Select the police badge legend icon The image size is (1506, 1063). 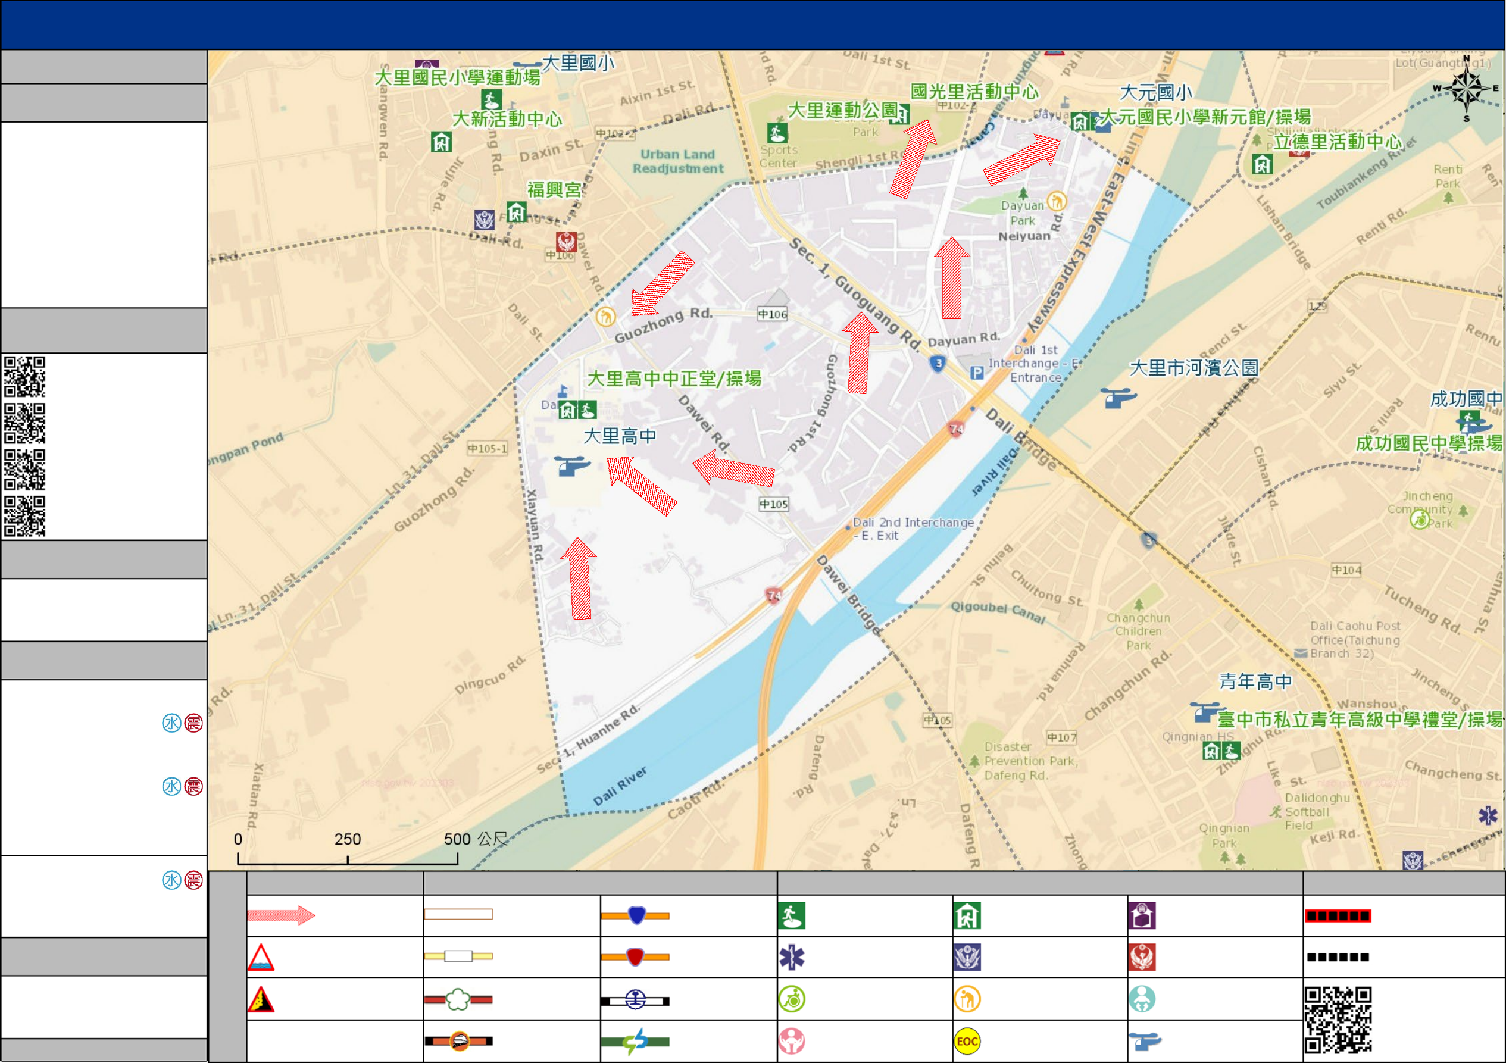(x=967, y=958)
